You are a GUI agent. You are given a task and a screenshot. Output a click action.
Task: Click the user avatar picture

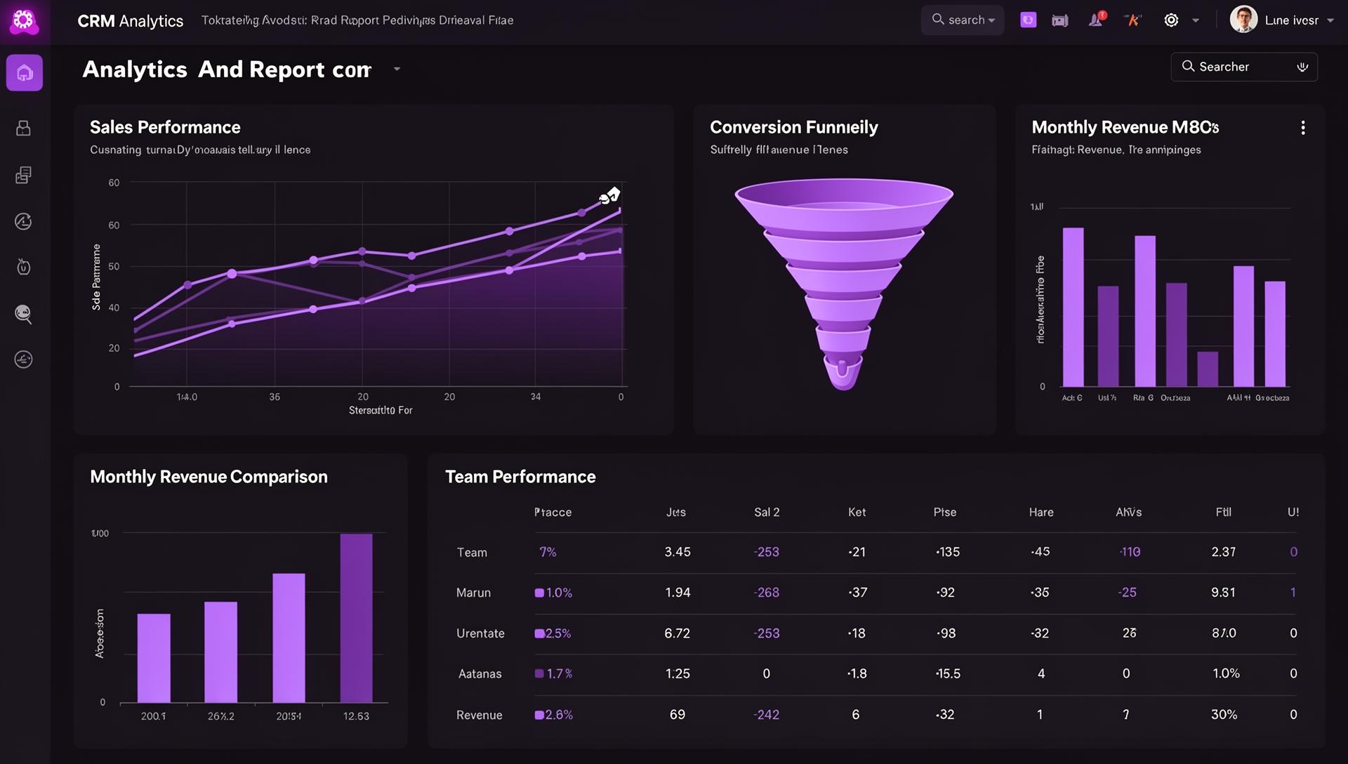tap(1243, 20)
